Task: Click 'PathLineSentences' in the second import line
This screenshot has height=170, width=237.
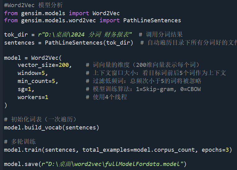Action: 152,20
